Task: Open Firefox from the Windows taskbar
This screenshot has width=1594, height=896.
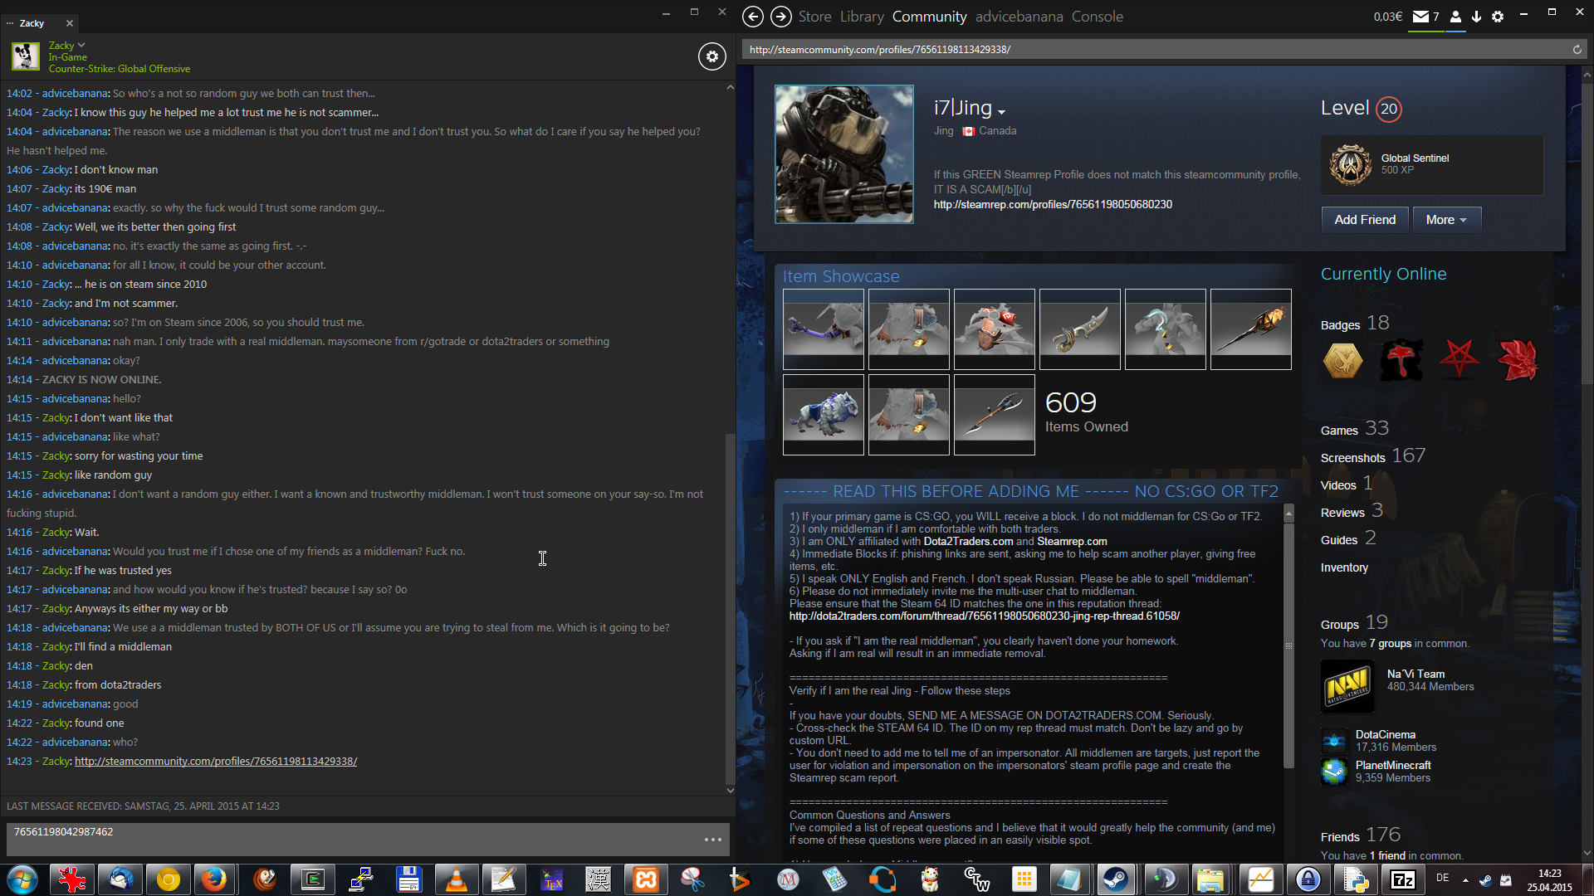Action: pyautogui.click(x=215, y=879)
